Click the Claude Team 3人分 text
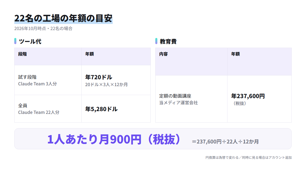306x172 pixels. (37, 84)
